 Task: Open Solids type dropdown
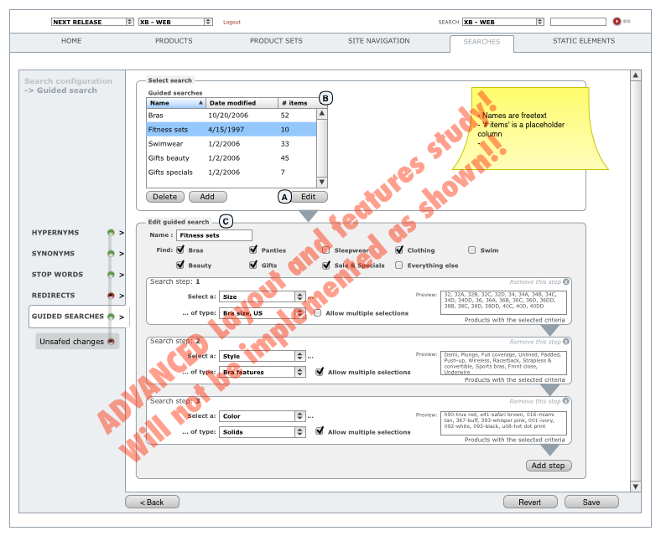(x=263, y=432)
